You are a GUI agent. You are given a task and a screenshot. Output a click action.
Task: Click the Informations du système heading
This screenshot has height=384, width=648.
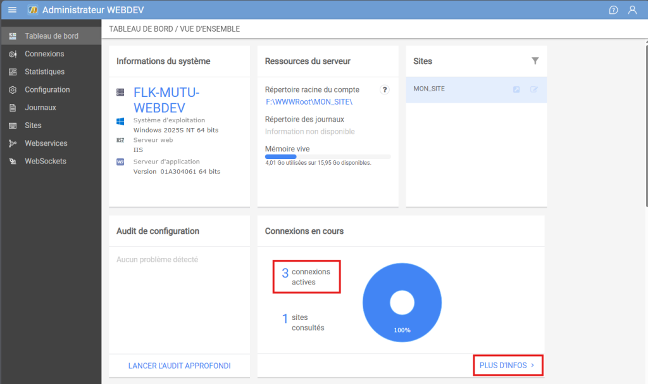(x=163, y=61)
